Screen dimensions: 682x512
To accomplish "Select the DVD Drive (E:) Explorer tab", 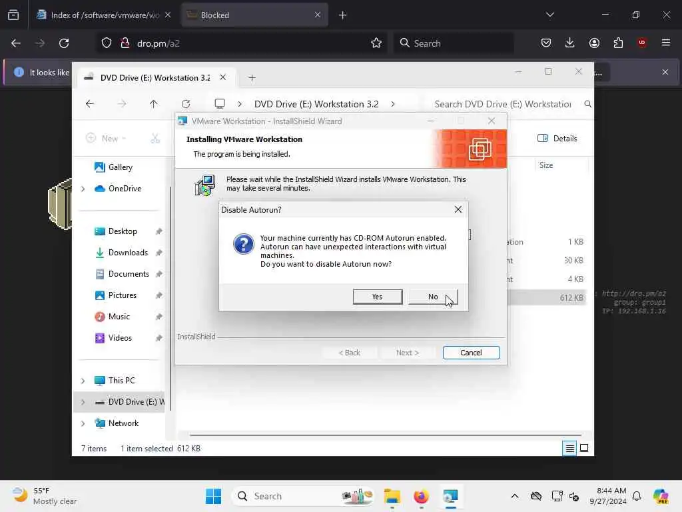I will pos(155,78).
